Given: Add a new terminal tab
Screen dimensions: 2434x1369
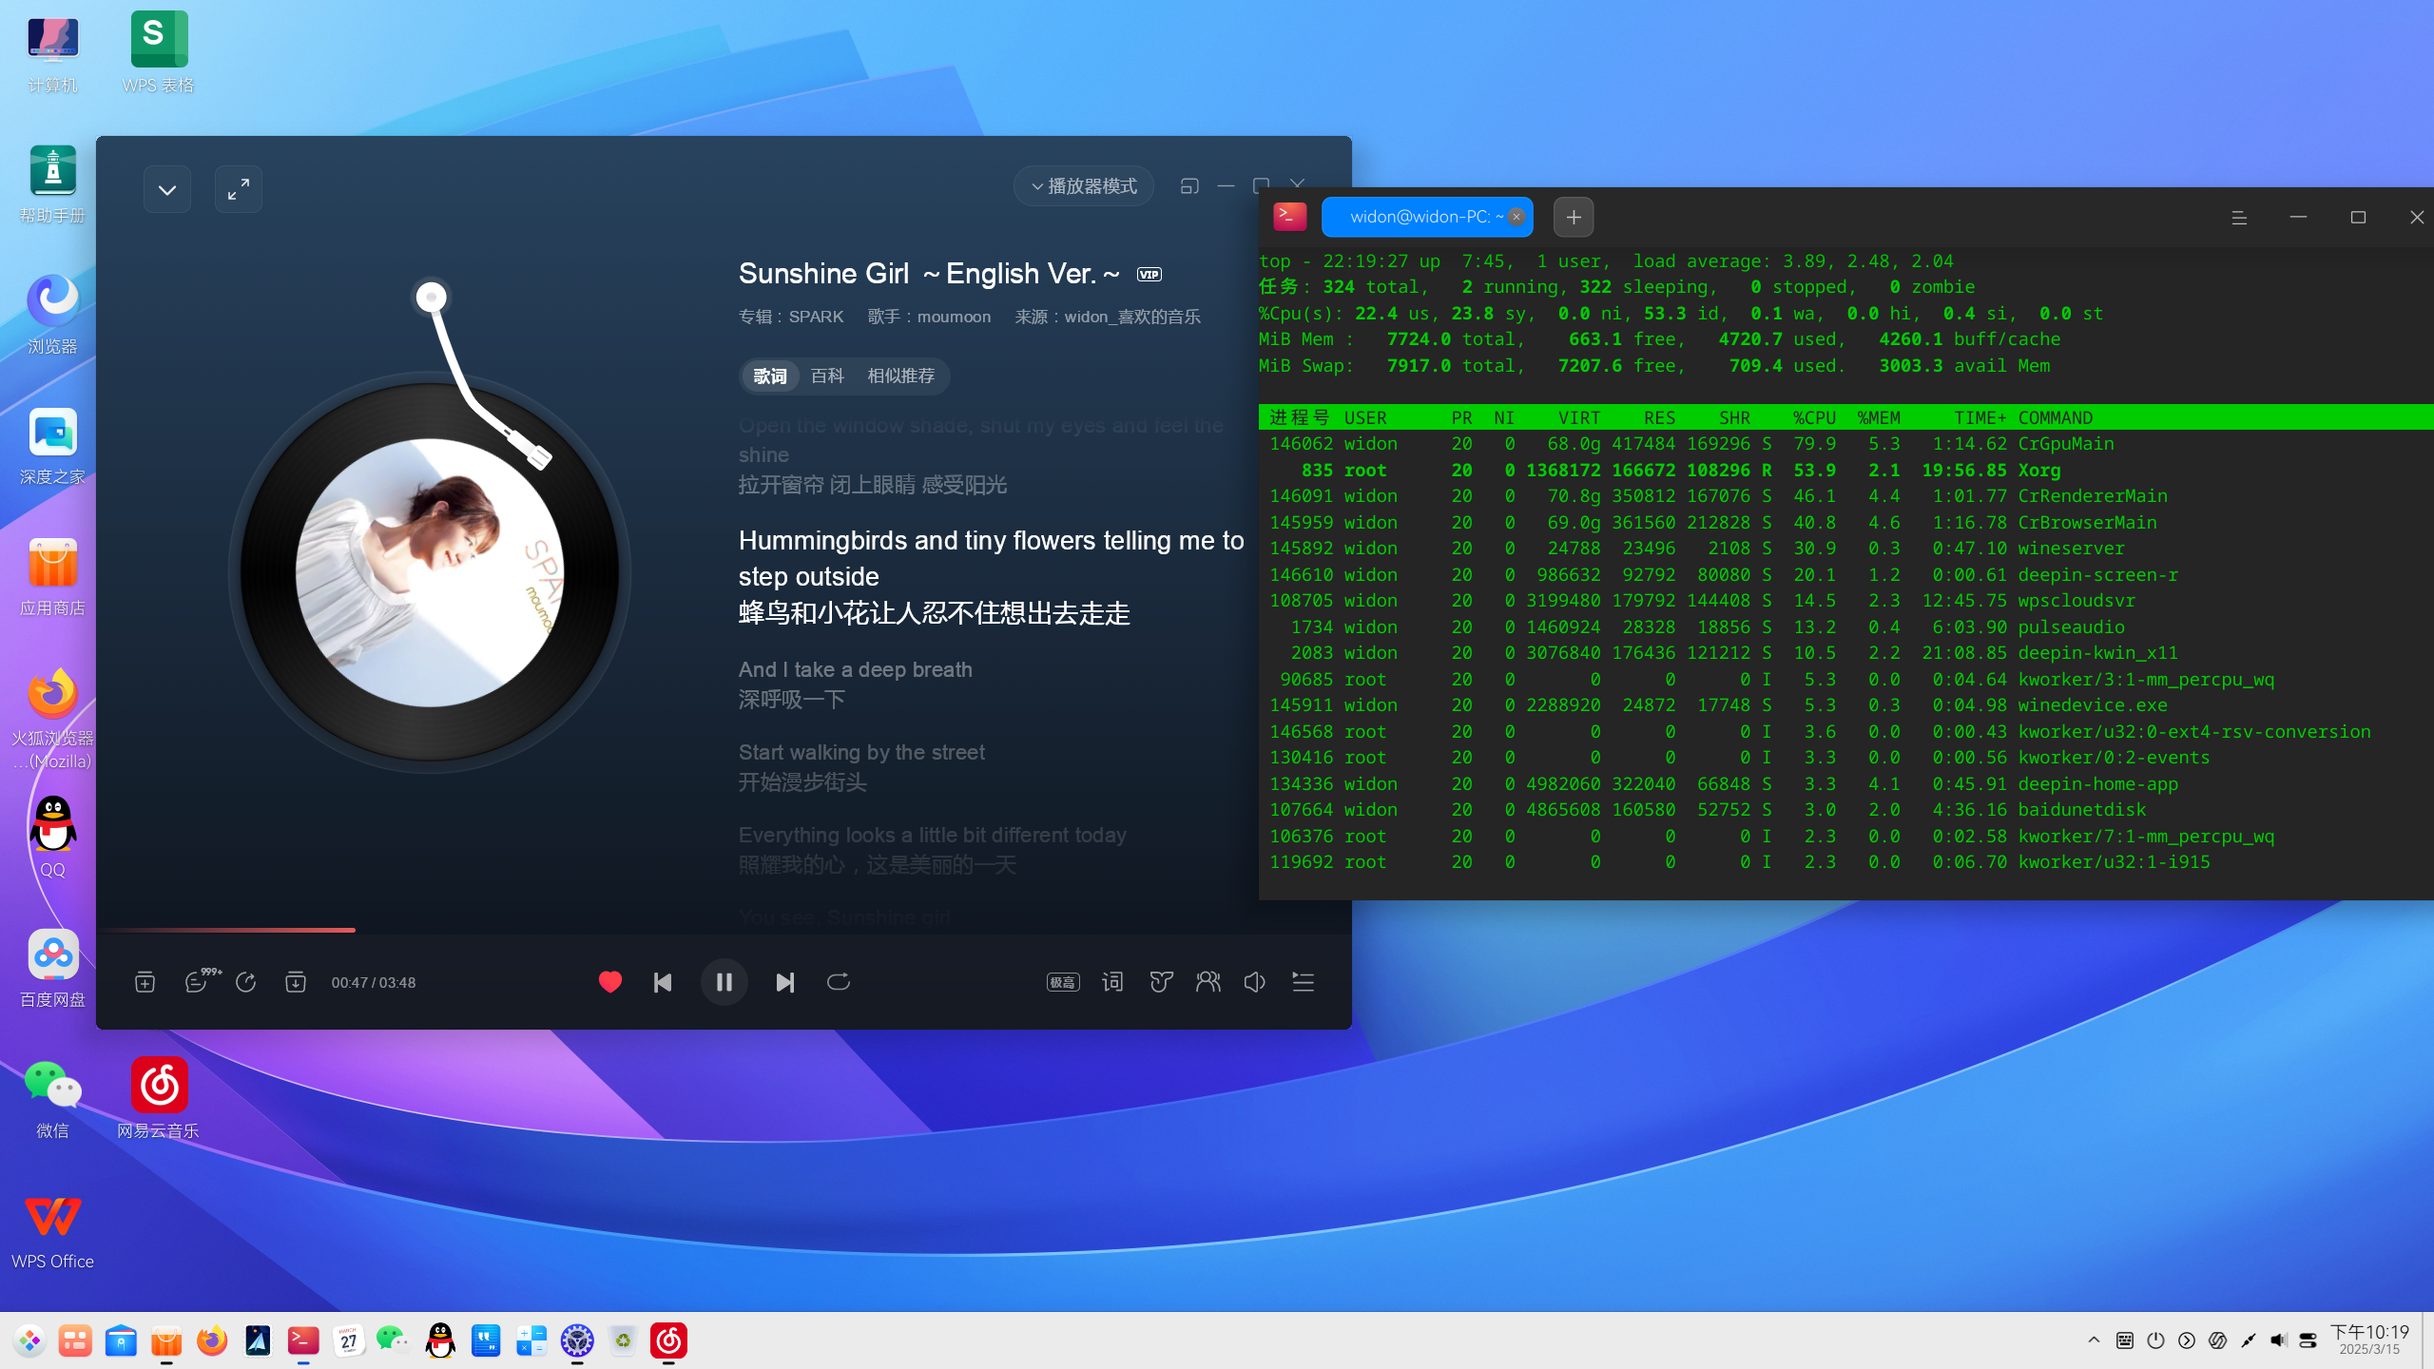Looking at the screenshot, I should pos(1574,218).
